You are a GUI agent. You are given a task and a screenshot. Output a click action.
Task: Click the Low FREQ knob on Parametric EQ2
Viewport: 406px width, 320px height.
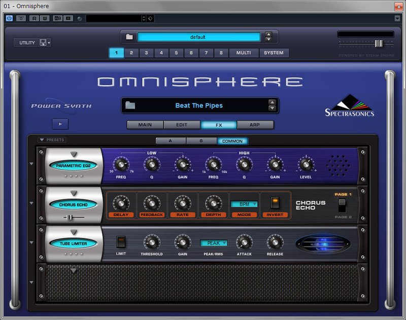[121, 164]
